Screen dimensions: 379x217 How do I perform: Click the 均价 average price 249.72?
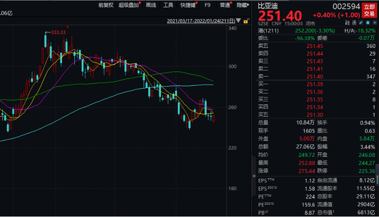coord(306,155)
